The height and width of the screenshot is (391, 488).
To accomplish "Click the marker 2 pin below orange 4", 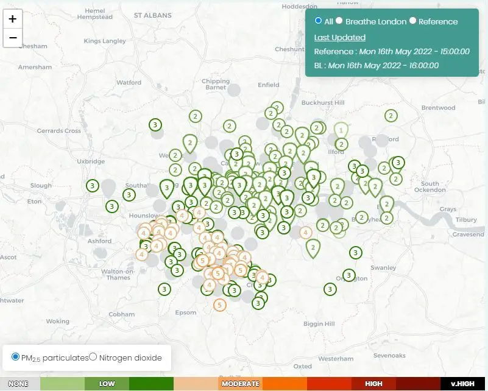I will point(313,248).
